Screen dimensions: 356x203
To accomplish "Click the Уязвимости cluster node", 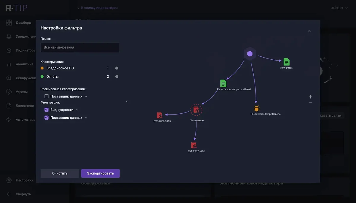I will click(196, 110).
